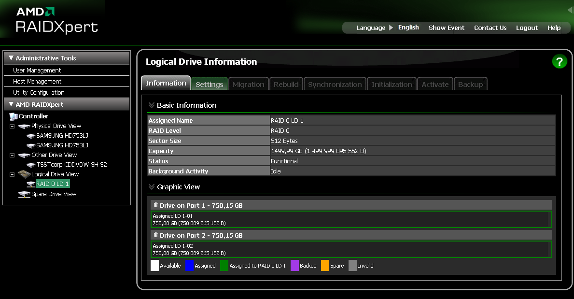Image resolution: width=574 pixels, height=299 pixels.
Task: Click the green help question mark icon
Action: (560, 61)
